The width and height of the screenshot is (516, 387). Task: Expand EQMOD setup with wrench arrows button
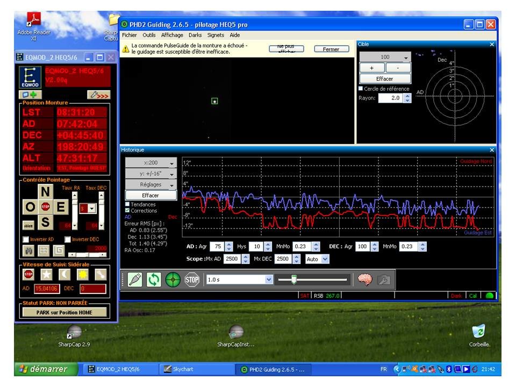point(99,95)
